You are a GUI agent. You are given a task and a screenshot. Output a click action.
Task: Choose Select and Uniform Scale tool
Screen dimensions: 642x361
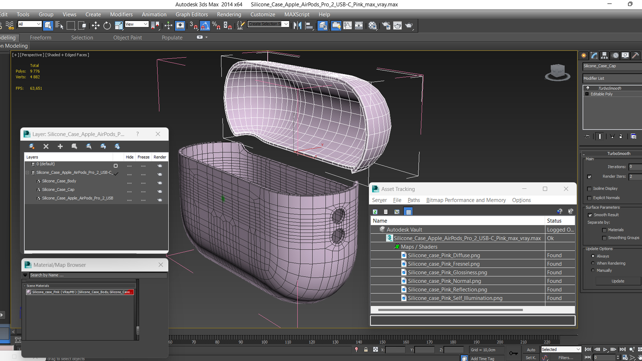click(x=118, y=25)
